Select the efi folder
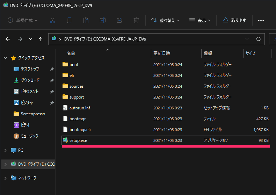Image resolution: width=276 pixels, height=195 pixels. click(x=166, y=75)
